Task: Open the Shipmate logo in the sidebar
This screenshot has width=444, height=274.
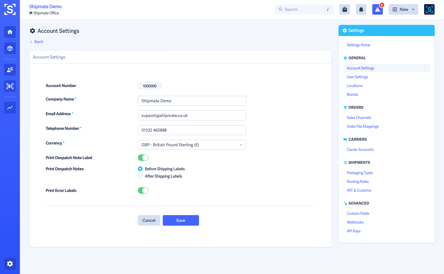Action: [x=10, y=9]
